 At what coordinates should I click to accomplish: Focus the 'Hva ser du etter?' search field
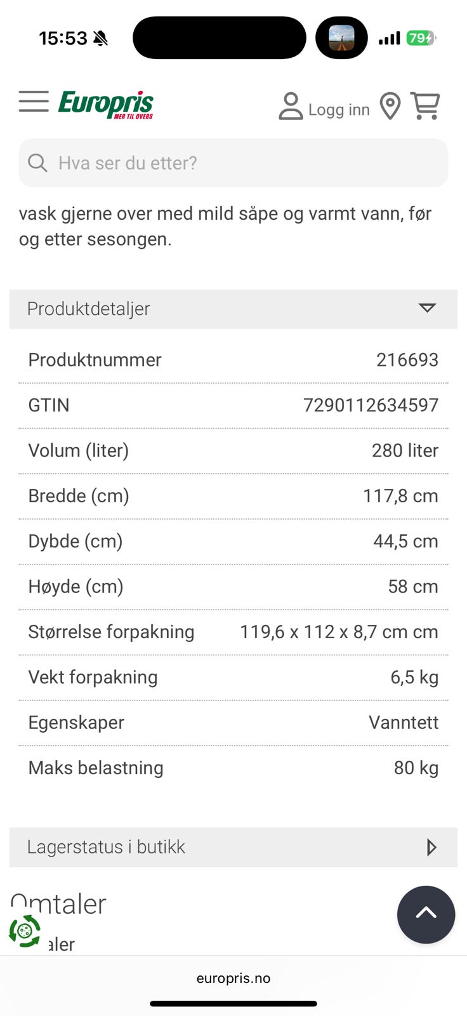click(241, 163)
